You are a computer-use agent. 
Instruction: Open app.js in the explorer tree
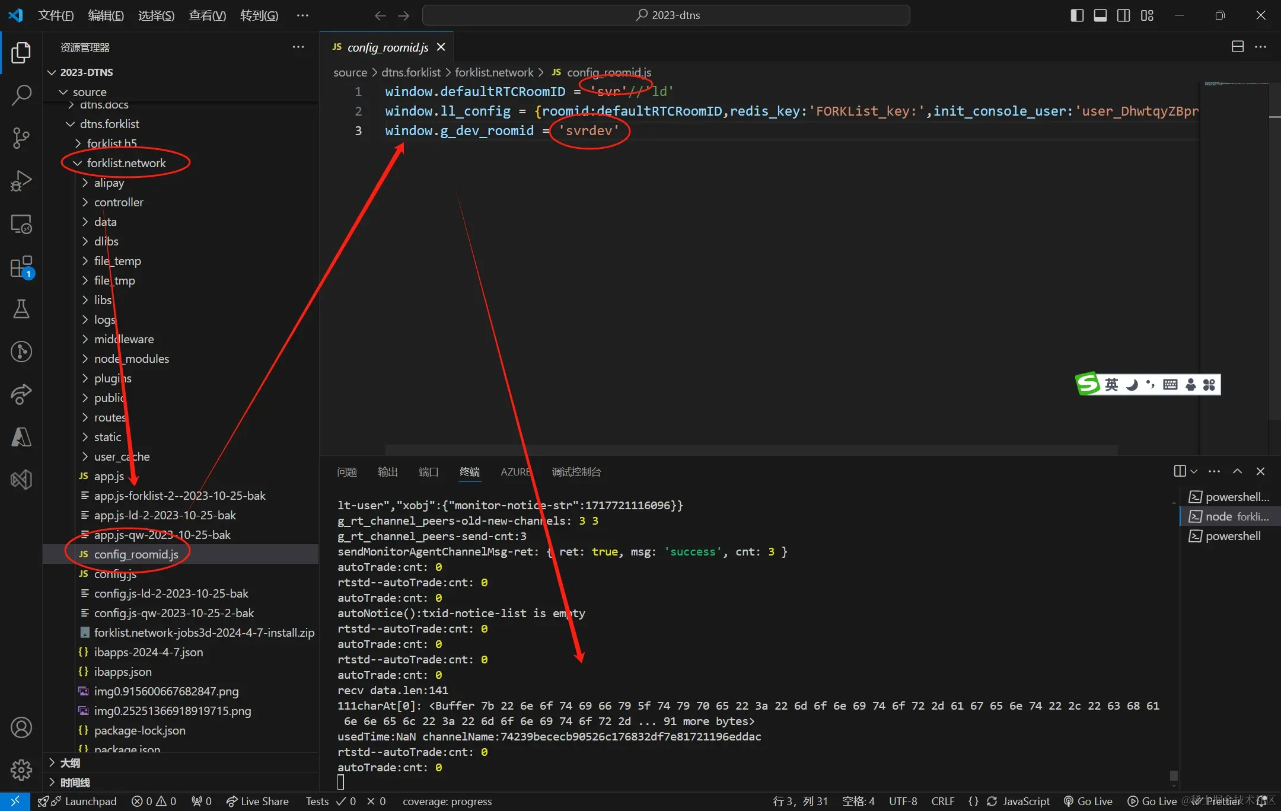tap(109, 476)
